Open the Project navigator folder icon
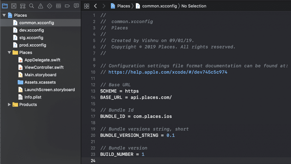291x164 pixels. 5,6
